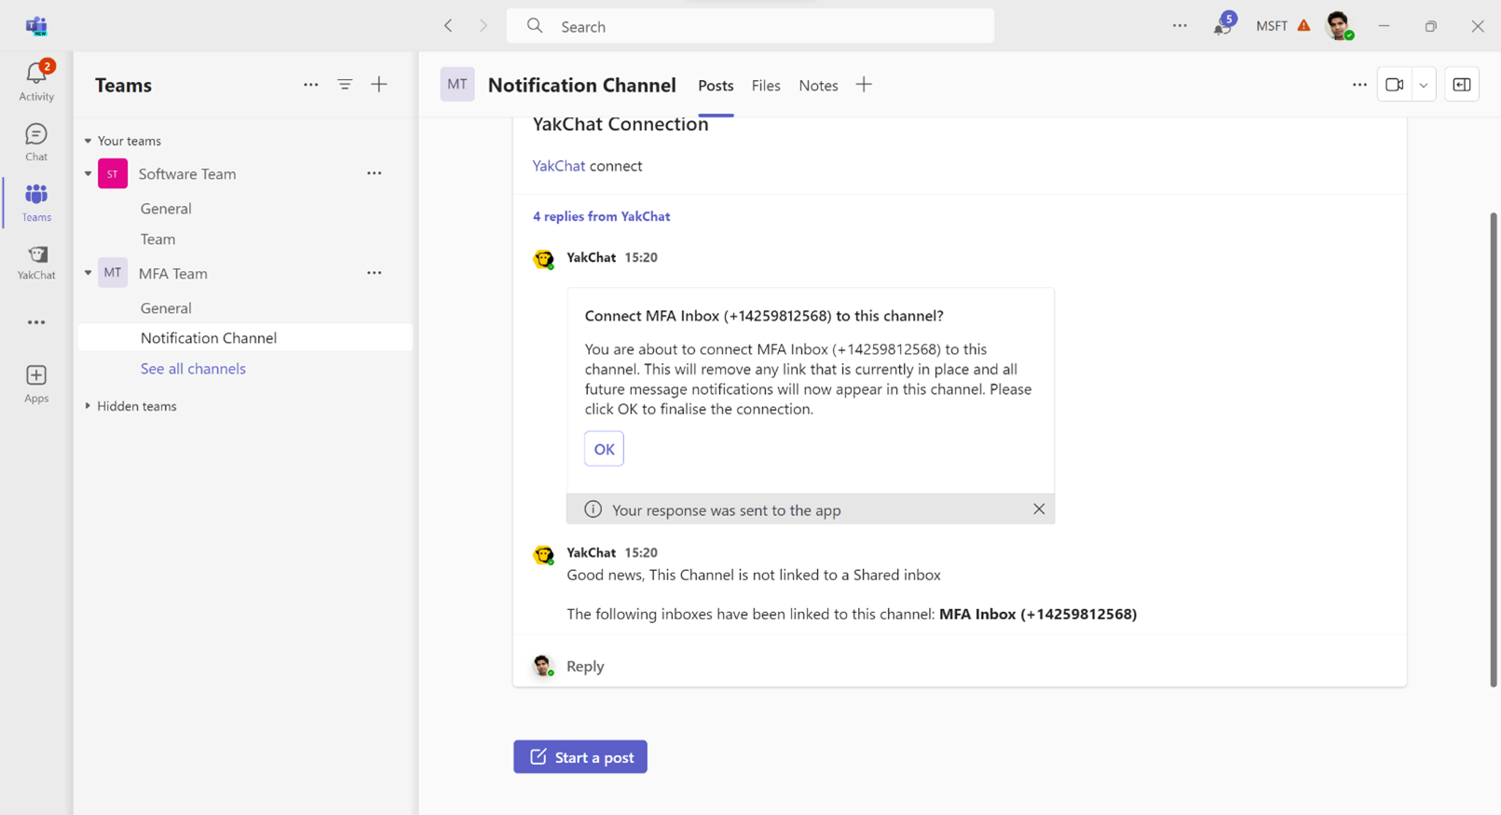Click the second YakChat bot avatar
This screenshot has width=1501, height=815.
[x=543, y=554]
